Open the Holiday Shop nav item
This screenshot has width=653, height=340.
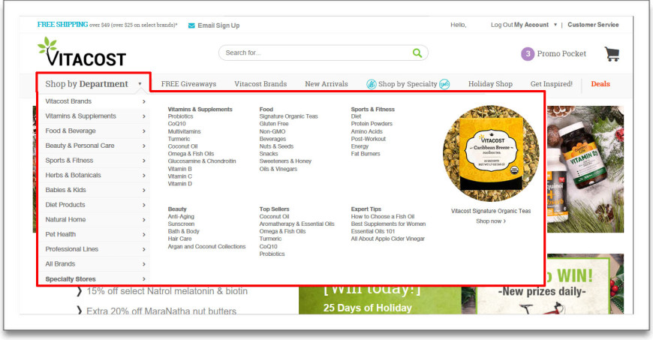[490, 84]
